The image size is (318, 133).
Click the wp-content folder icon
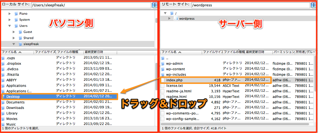[163, 69]
